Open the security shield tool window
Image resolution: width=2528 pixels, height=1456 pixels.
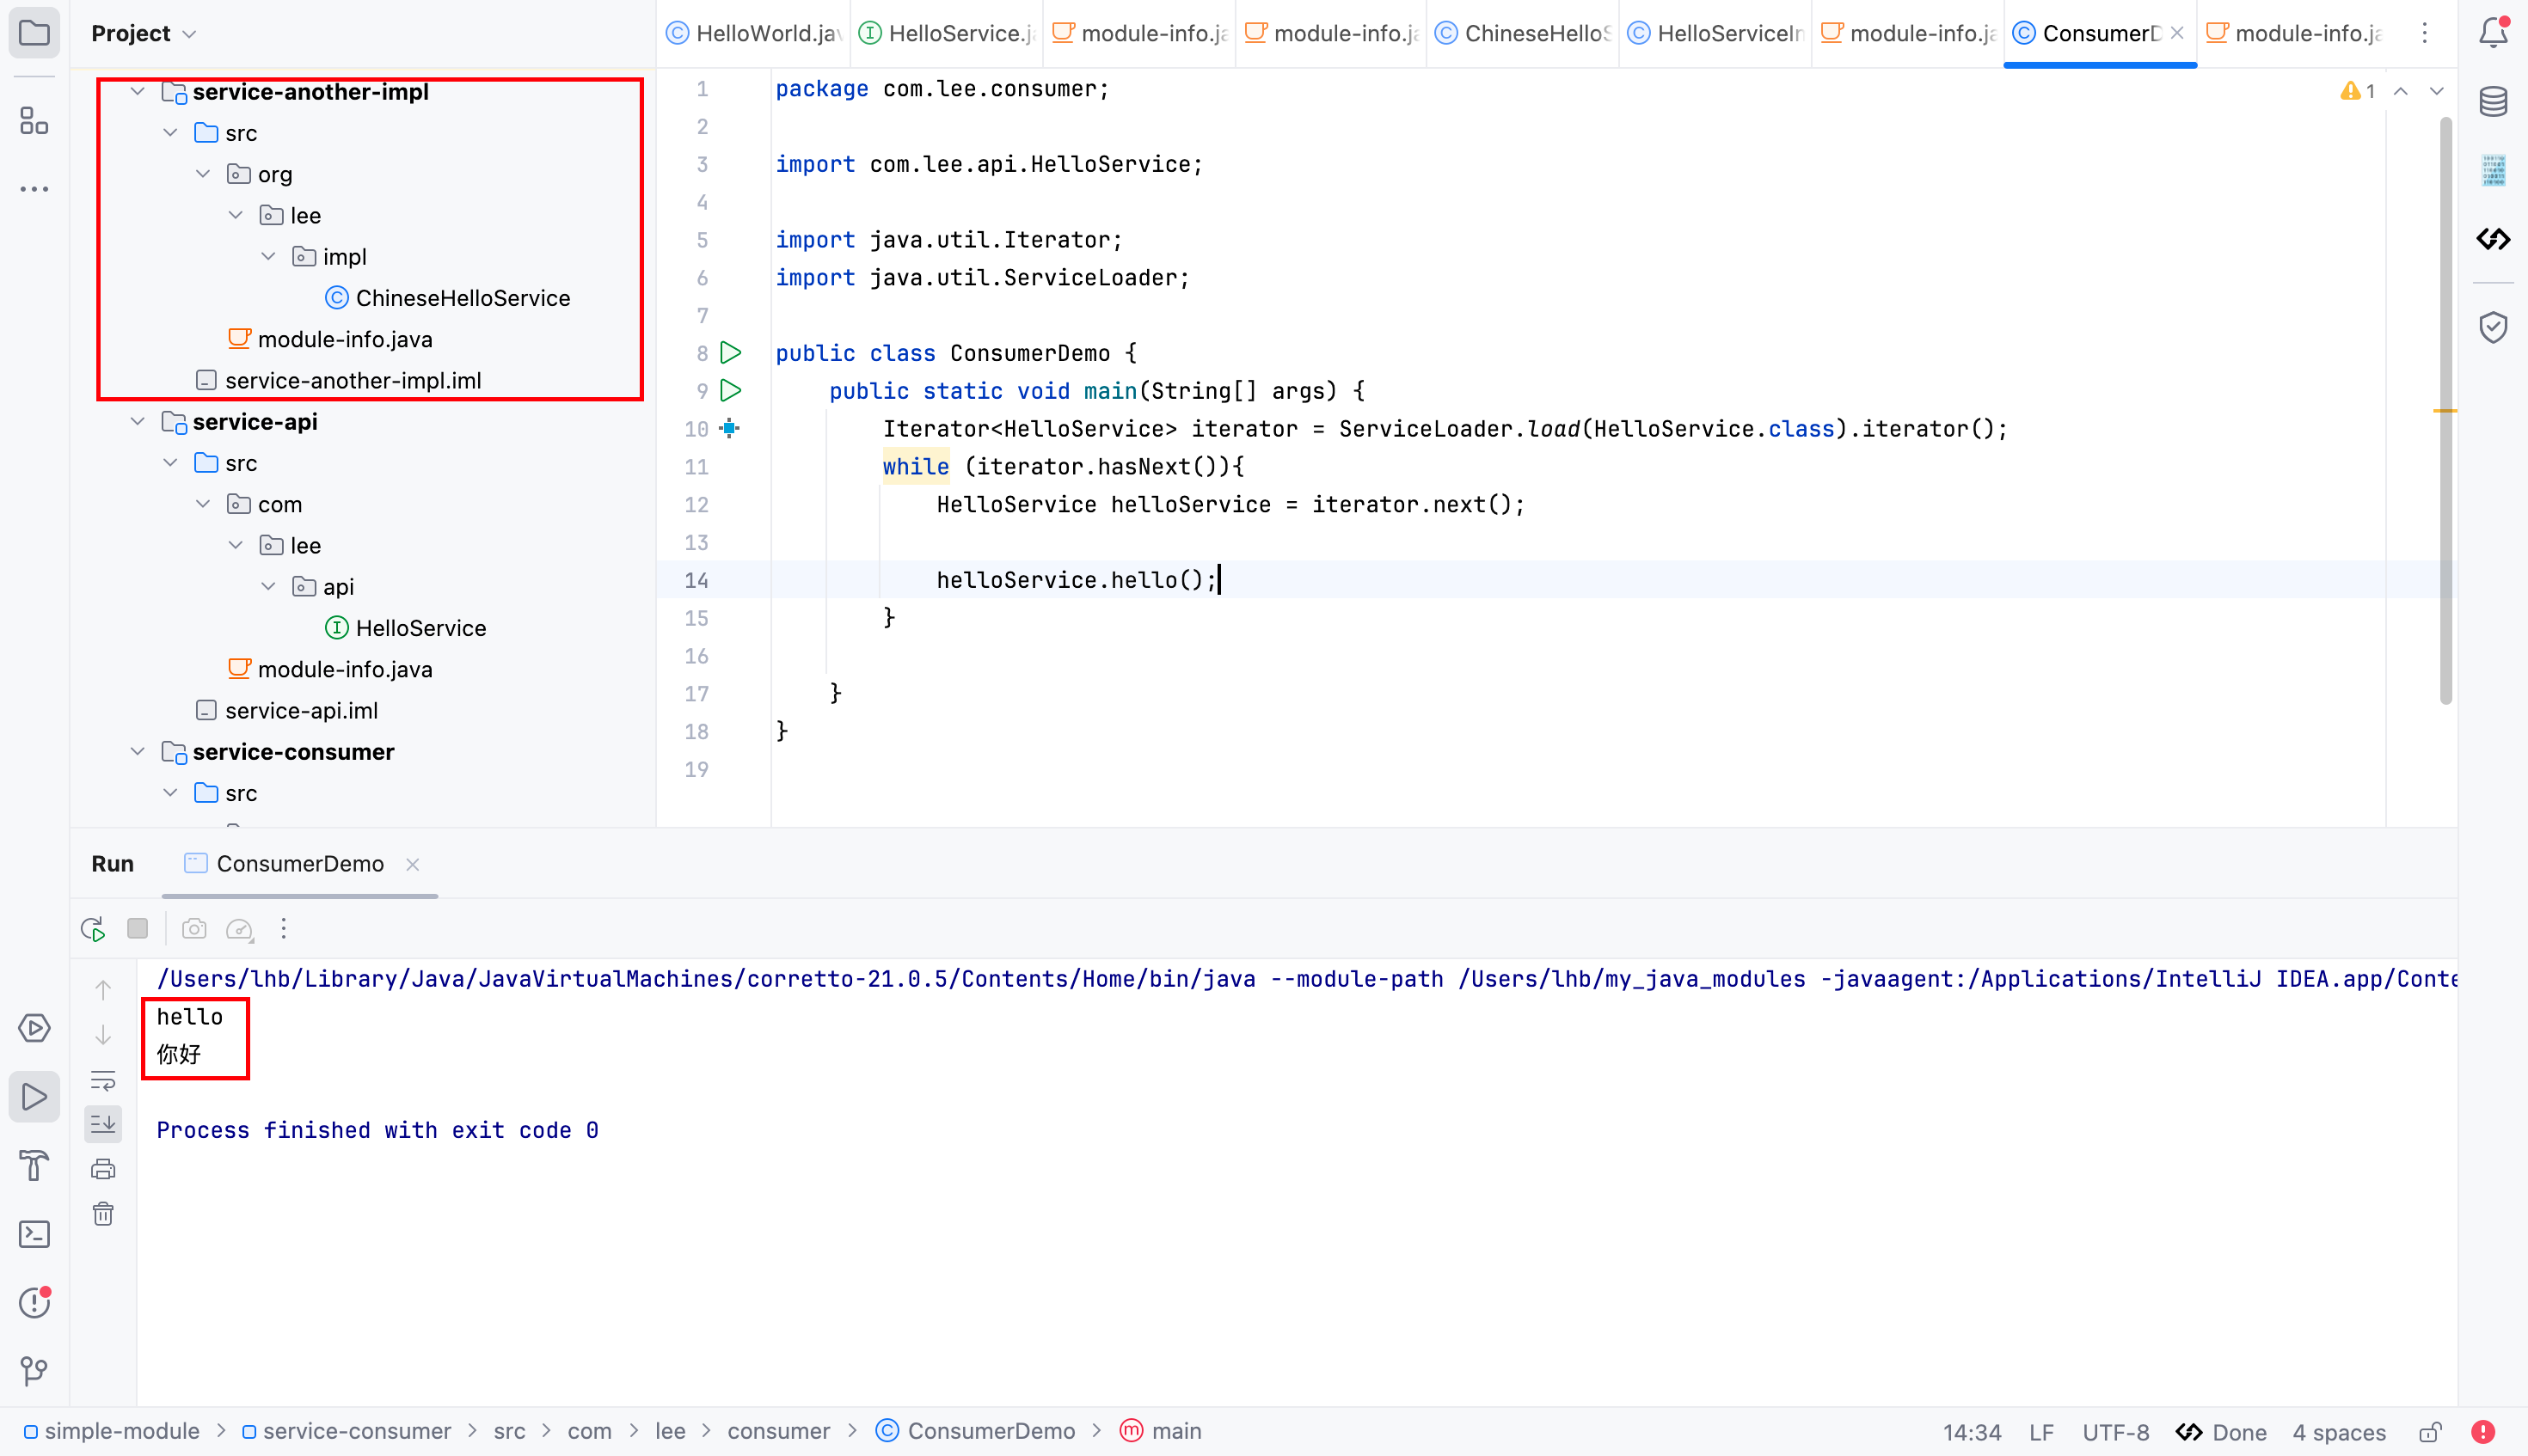[2492, 327]
